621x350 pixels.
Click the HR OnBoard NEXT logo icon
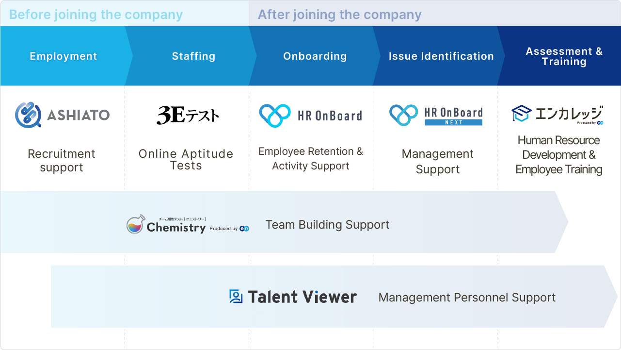coord(403,116)
